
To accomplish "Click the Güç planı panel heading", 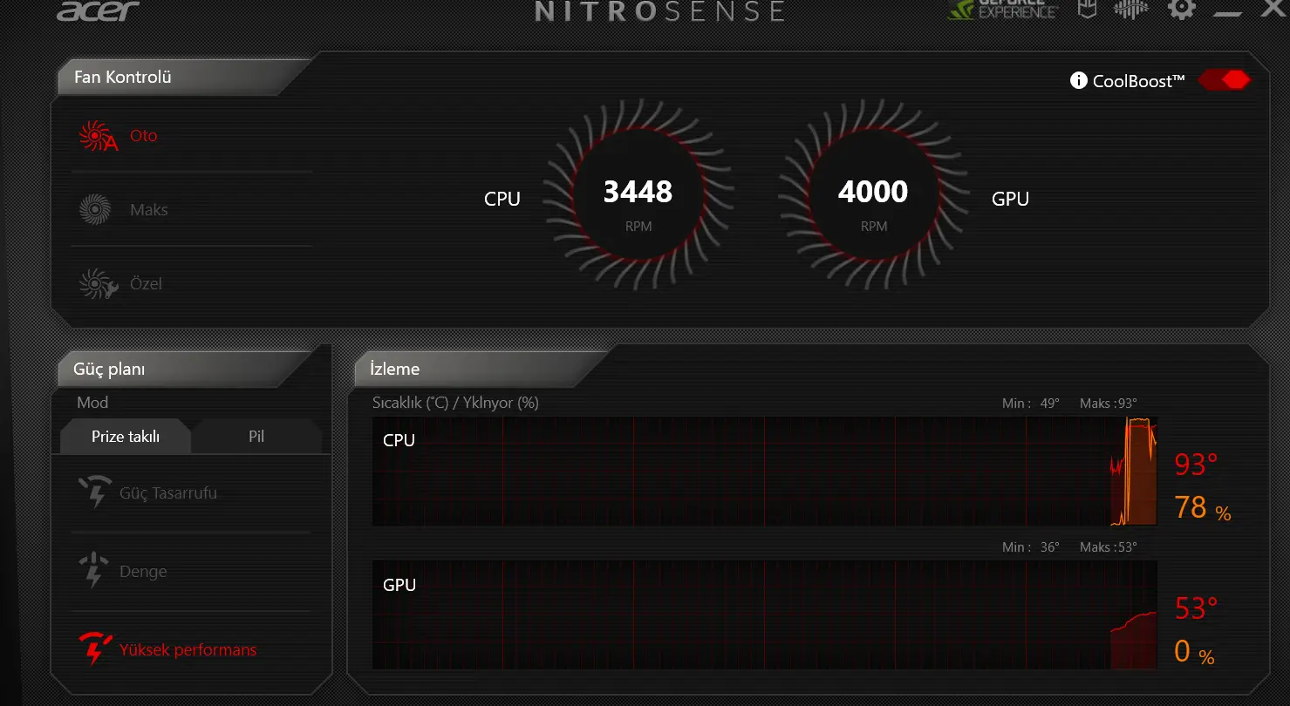I will (x=109, y=370).
